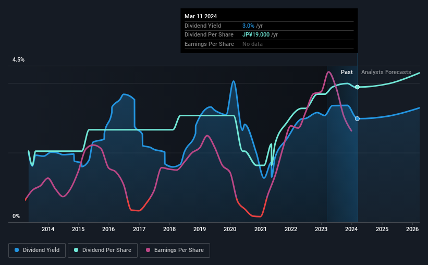Click the 2023 x-axis label
This screenshot has height=265, width=428.
(321, 229)
